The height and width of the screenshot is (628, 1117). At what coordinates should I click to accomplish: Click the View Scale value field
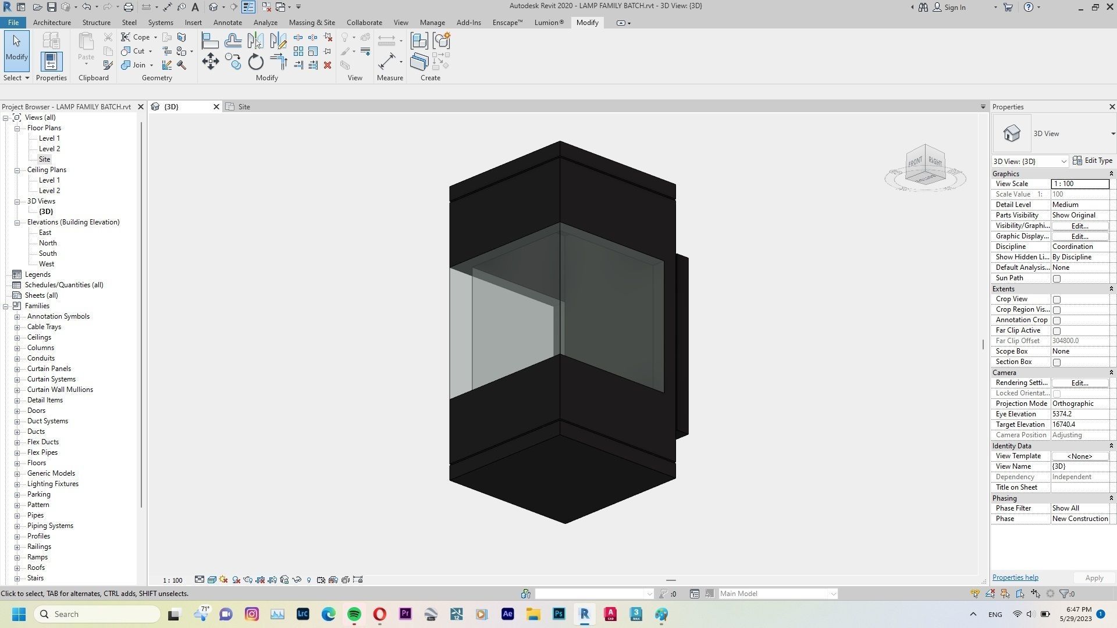click(1080, 184)
